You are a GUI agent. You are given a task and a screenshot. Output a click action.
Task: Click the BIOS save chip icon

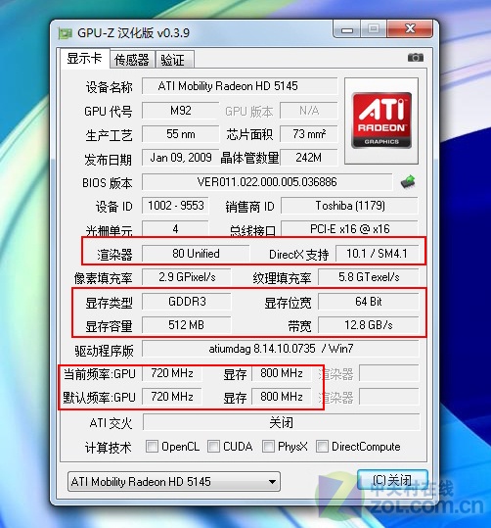408,182
